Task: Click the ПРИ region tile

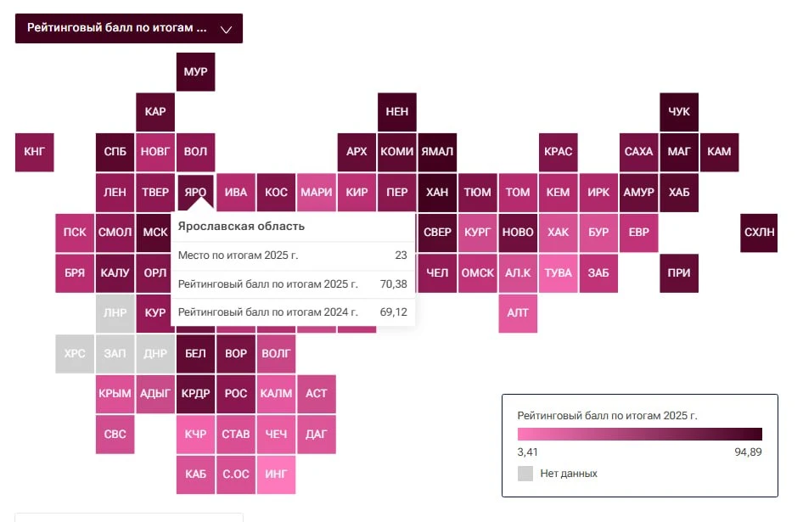Action: click(x=679, y=273)
